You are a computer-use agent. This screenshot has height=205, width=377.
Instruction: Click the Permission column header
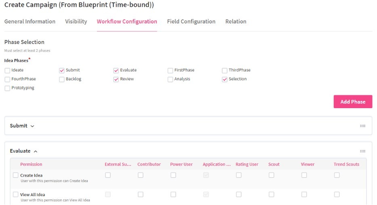pos(31,165)
